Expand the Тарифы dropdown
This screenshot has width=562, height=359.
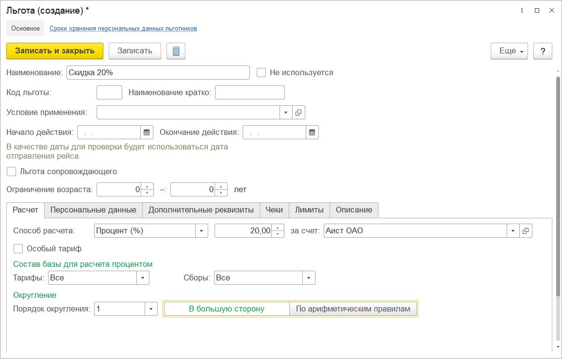[143, 277]
